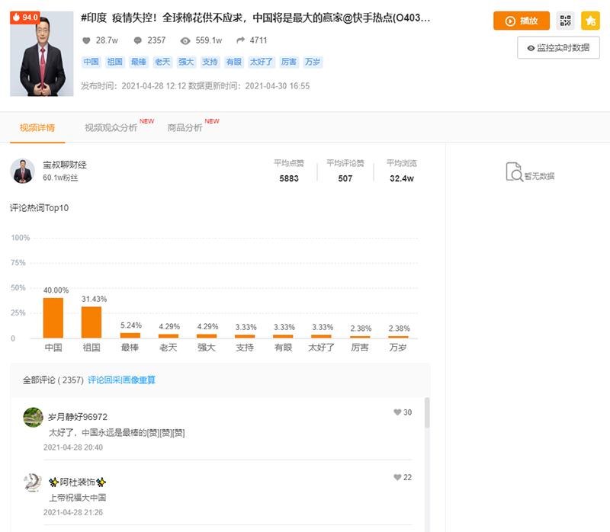Like the comment by 岁月静好96972
This screenshot has height=532, width=610.
click(397, 412)
